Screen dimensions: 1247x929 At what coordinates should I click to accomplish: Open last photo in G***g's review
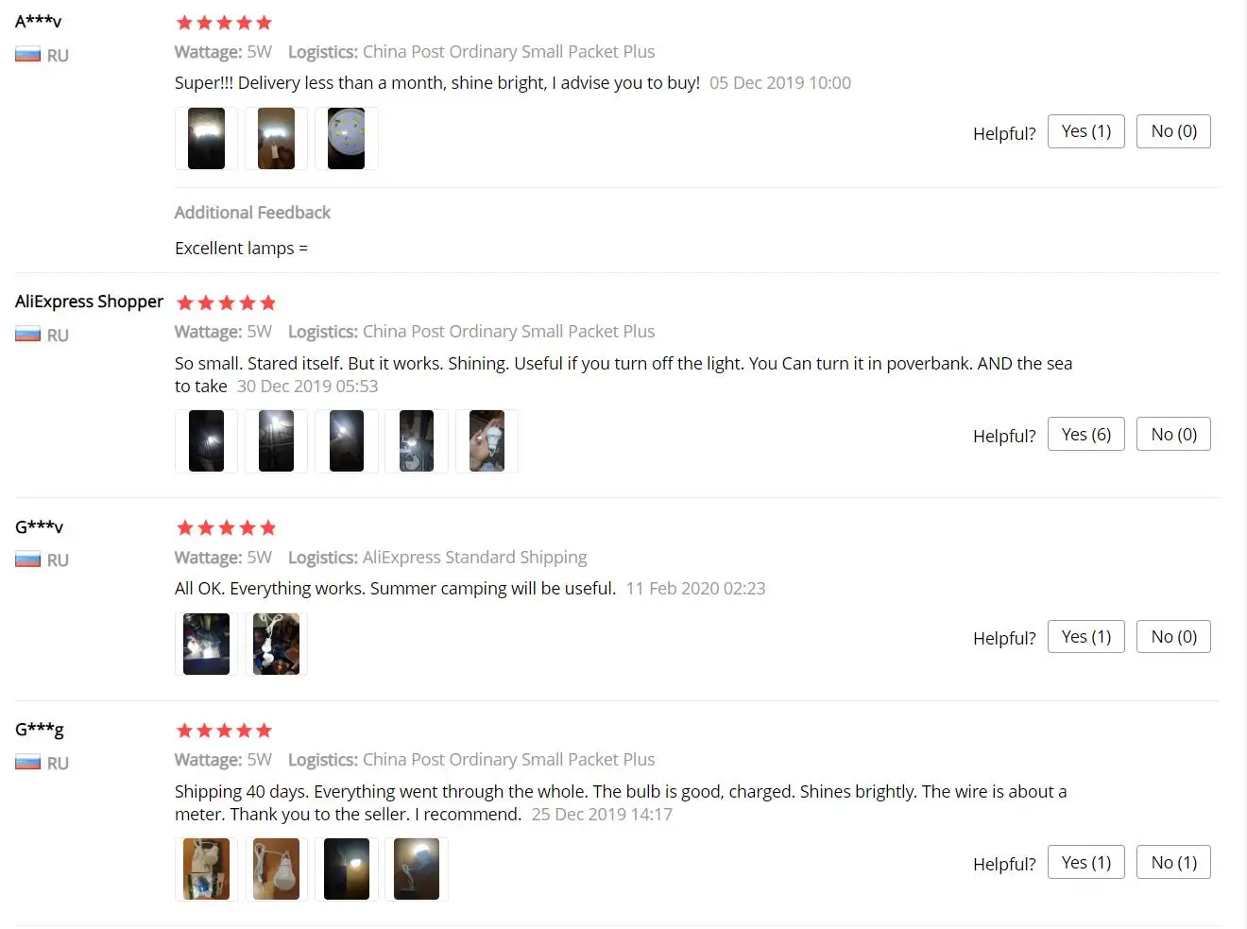[x=416, y=869]
